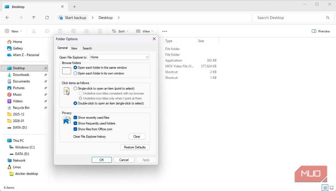Expand the New dropdown menu

[13, 31]
